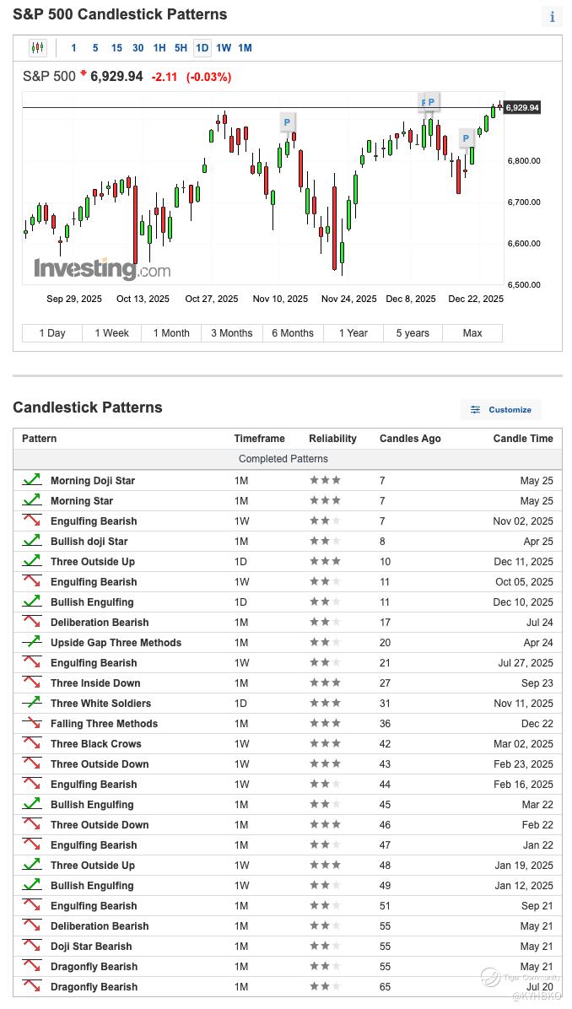
Task: Select the 1D chart interval
Action: point(202,47)
